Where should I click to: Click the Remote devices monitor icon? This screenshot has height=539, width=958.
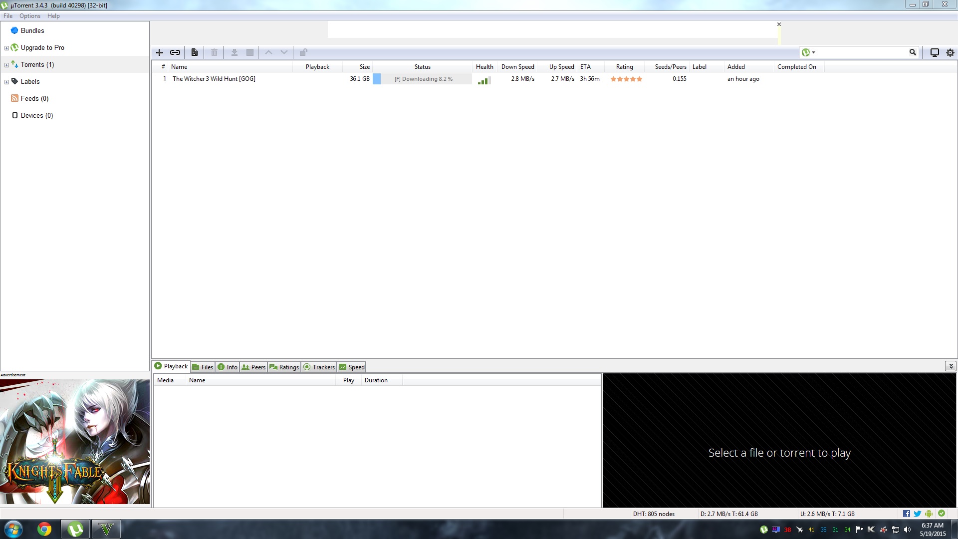point(935,52)
